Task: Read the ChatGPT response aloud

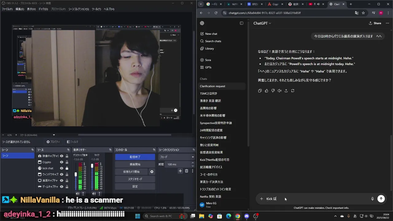Action: pyautogui.click(x=279, y=91)
